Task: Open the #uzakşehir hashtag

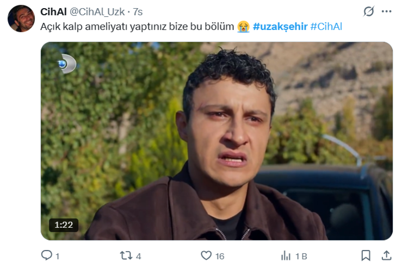Action: pos(280,27)
